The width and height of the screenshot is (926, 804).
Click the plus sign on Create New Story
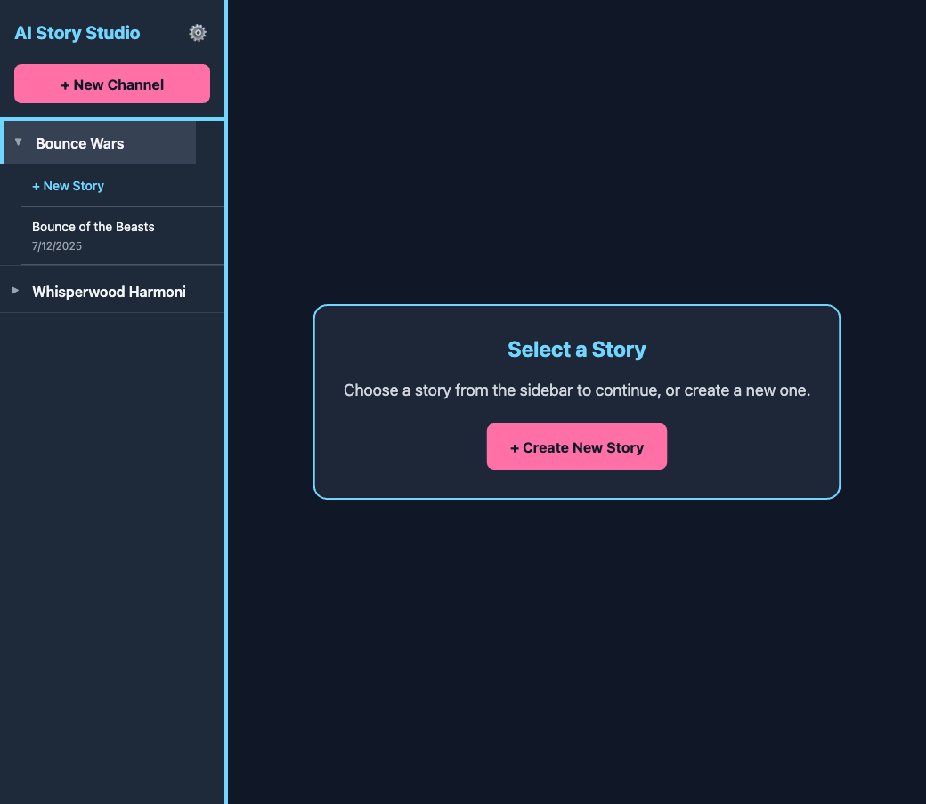coord(515,447)
